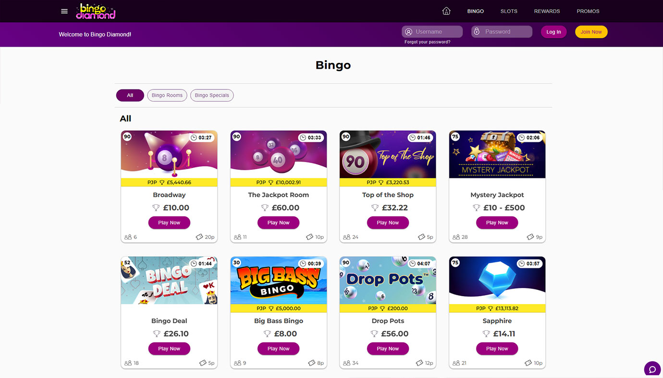Click the padlock icon in the password field
663x378 pixels.
[x=477, y=31]
